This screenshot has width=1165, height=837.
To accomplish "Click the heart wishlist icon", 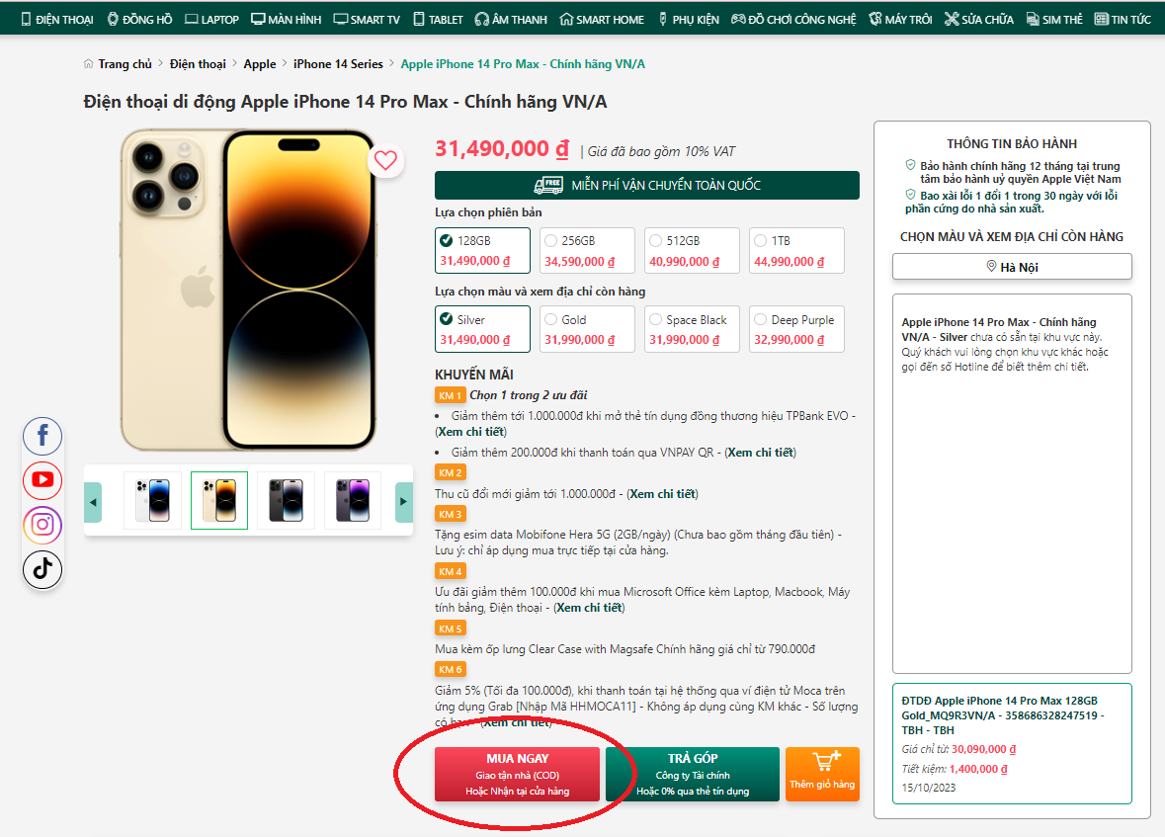I will point(384,160).
